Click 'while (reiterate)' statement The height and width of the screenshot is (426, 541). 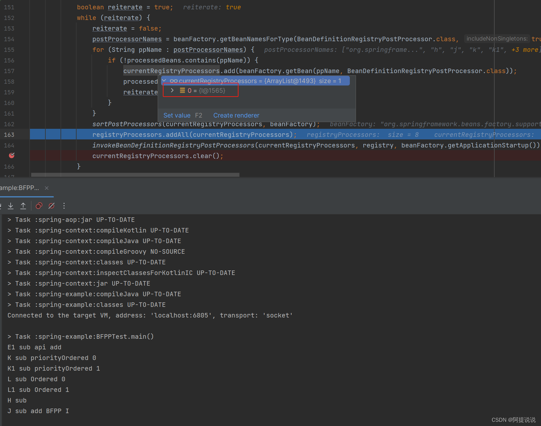[109, 18]
